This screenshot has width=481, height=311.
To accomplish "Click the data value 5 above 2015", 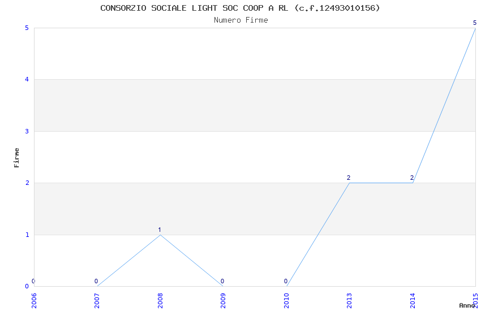I will point(475,23).
